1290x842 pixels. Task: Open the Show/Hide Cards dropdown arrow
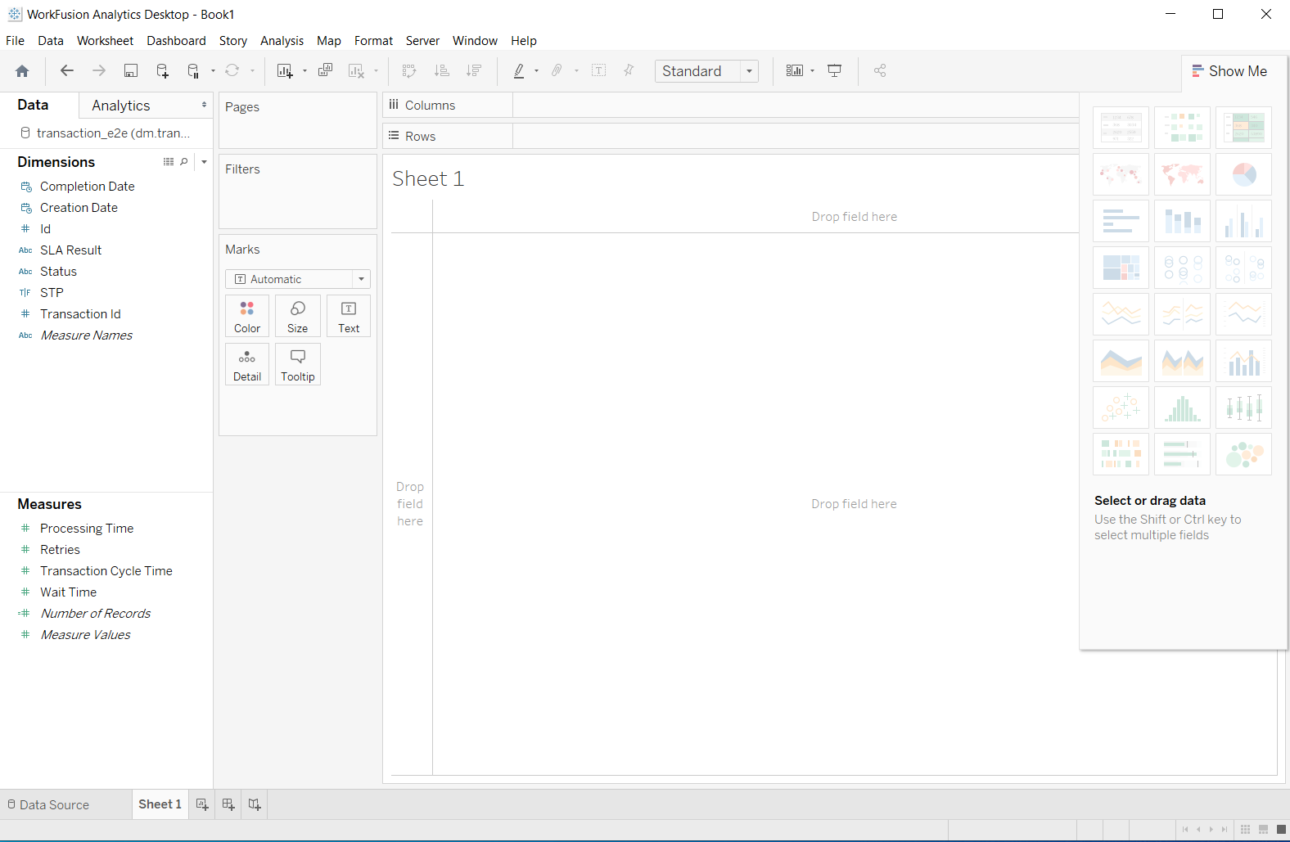pyautogui.click(x=812, y=71)
